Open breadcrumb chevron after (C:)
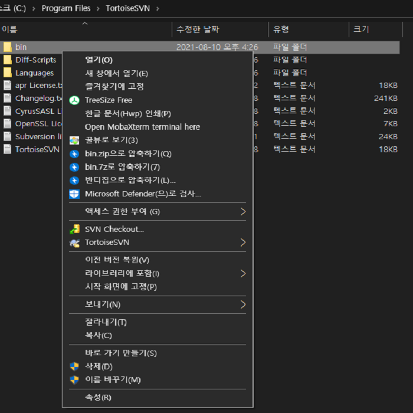Image resolution: width=413 pixels, height=413 pixels. [34, 9]
